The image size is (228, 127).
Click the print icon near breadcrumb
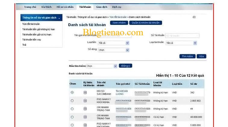(x=194, y=17)
